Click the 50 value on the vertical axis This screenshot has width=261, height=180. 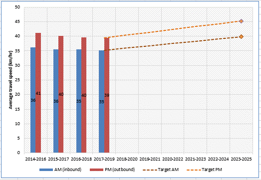17,7
